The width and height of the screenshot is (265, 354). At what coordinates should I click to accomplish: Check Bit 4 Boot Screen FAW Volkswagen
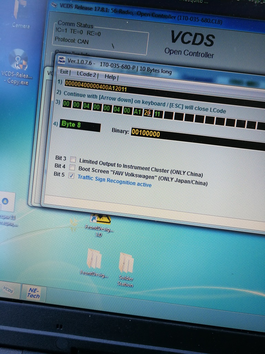(72, 167)
